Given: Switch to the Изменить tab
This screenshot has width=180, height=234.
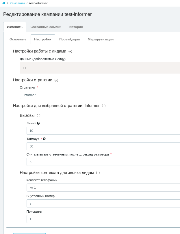Looking at the screenshot, I should point(15,27).
